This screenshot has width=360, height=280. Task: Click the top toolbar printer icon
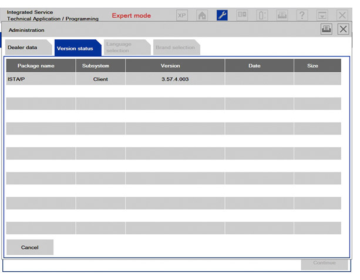click(282, 15)
